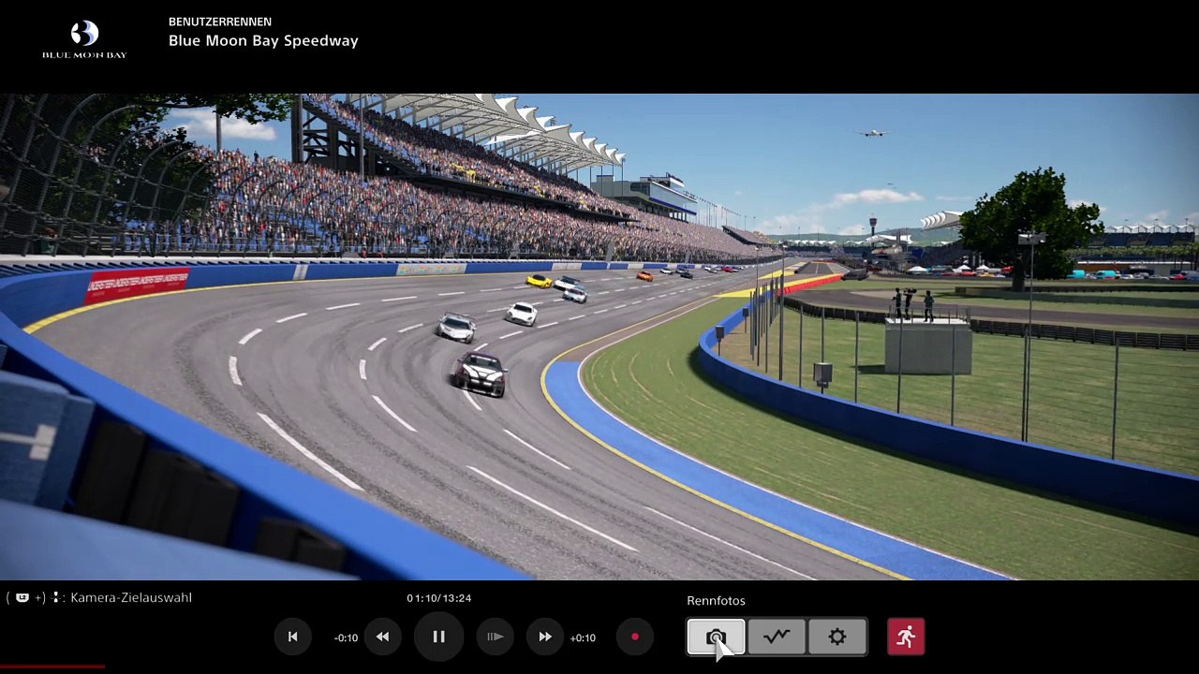Click the +0:10 label
The width and height of the screenshot is (1199, 674).
tap(583, 637)
